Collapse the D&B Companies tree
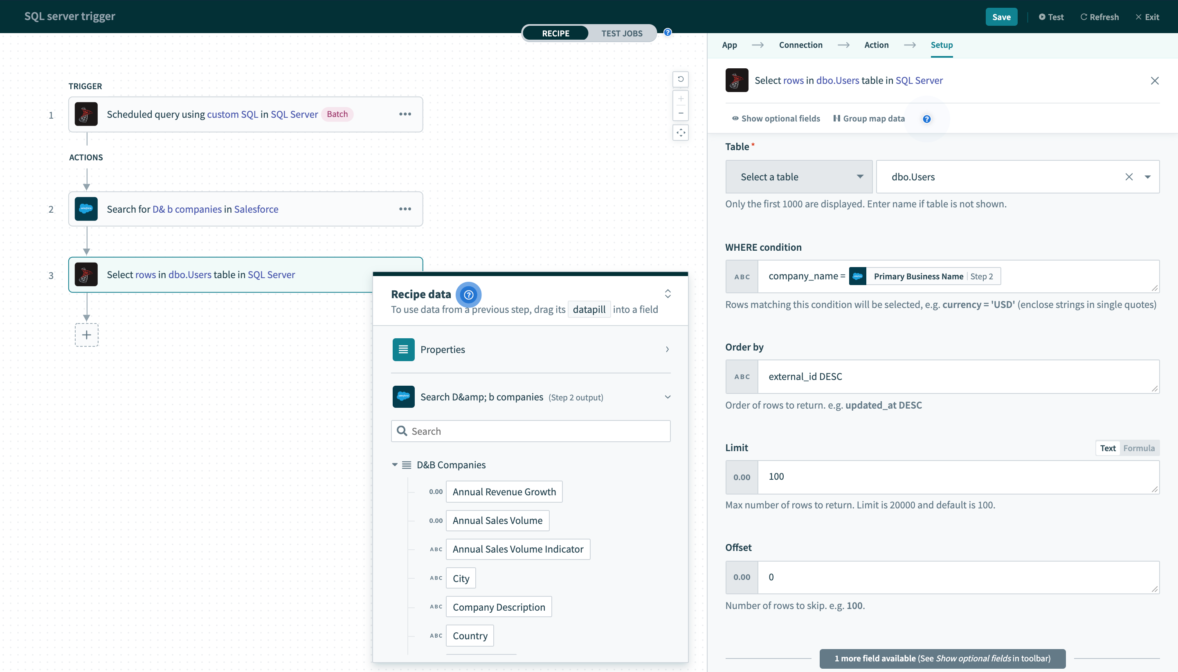1178x672 pixels. [x=395, y=465]
